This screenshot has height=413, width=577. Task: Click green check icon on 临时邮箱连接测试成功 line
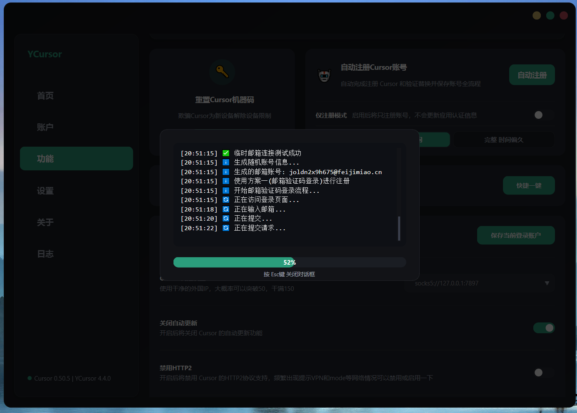coord(226,153)
